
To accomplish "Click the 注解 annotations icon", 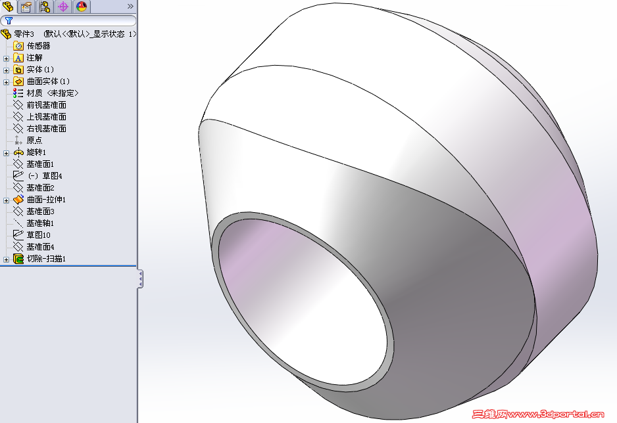I will click(18, 58).
